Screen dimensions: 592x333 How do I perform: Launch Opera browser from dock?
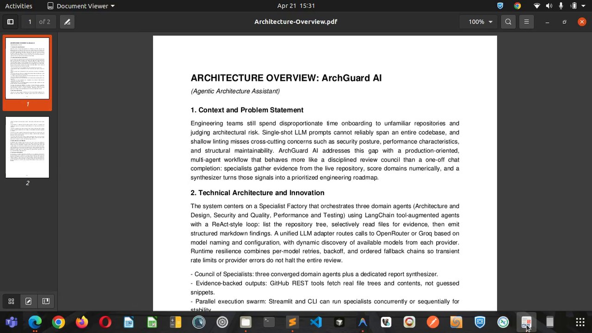[x=105, y=322]
